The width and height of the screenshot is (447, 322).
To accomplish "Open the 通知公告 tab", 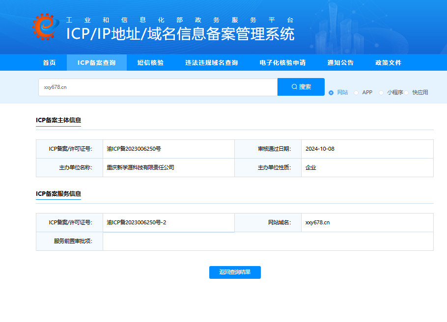I will (x=340, y=63).
